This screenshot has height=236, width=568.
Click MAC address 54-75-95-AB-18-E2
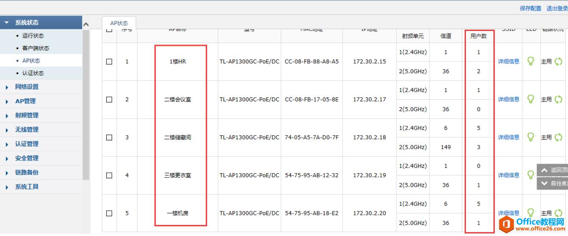click(x=312, y=213)
